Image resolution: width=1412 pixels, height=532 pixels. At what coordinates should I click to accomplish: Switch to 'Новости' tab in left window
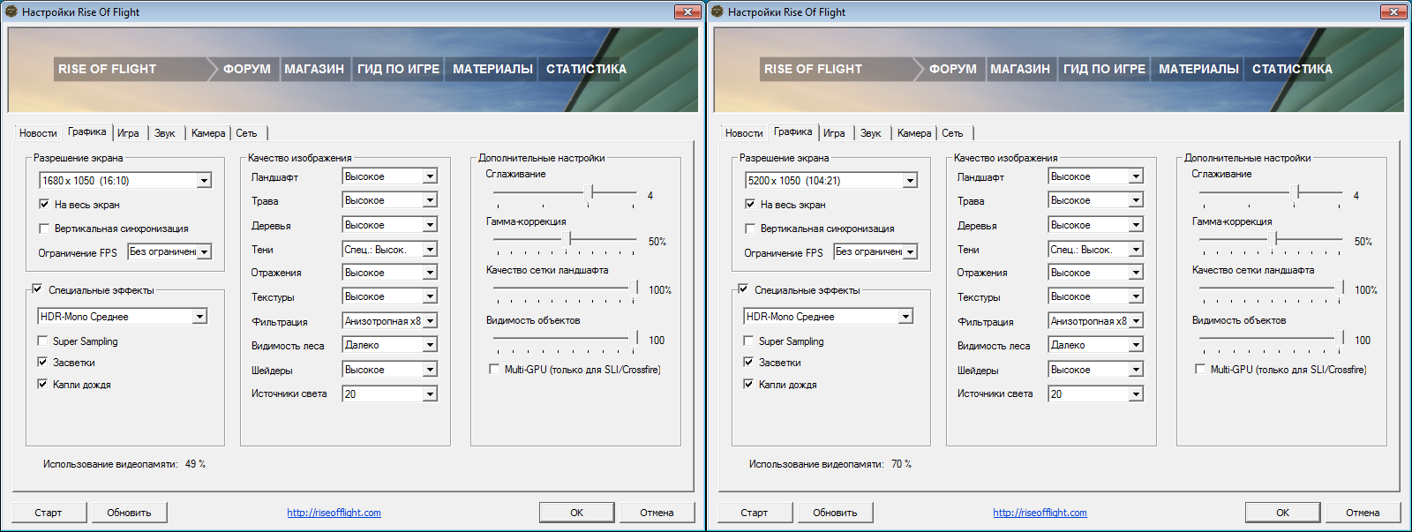click(38, 133)
